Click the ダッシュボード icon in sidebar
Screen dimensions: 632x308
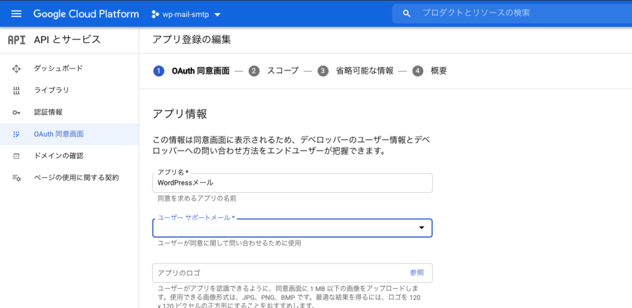(x=17, y=68)
